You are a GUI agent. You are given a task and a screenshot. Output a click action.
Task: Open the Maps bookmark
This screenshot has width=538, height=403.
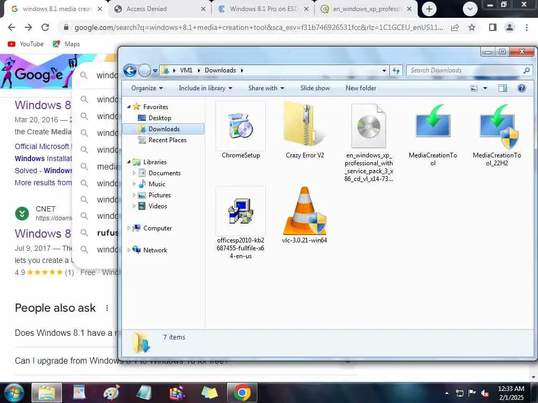[x=66, y=44]
